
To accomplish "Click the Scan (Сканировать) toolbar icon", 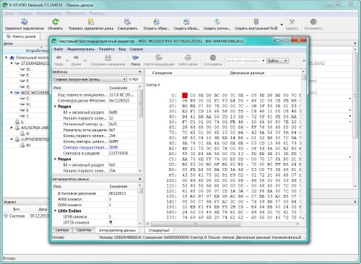I will (x=127, y=22).
